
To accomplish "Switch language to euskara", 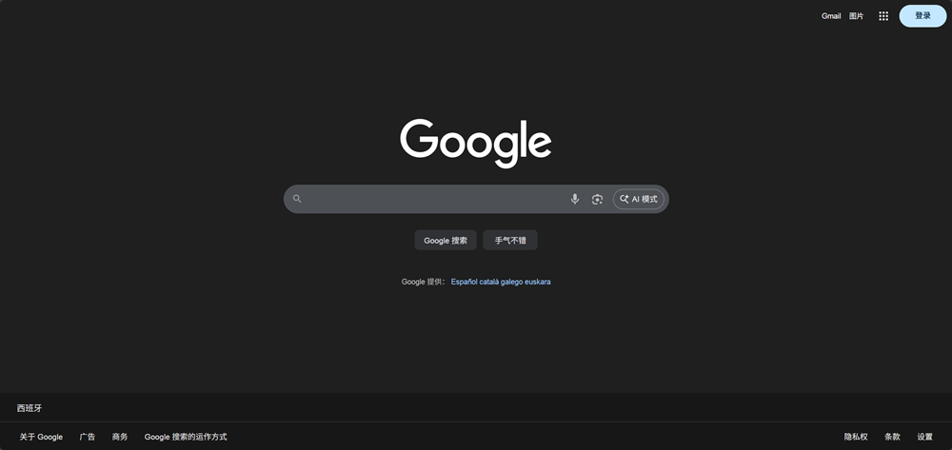I will click(537, 282).
